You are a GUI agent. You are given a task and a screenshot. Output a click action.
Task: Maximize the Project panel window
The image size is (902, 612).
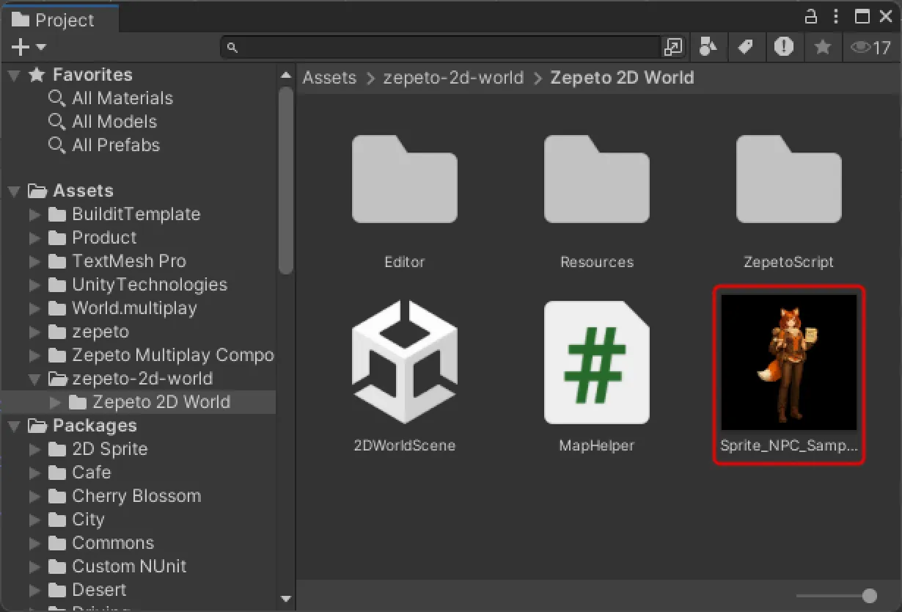coord(863,16)
